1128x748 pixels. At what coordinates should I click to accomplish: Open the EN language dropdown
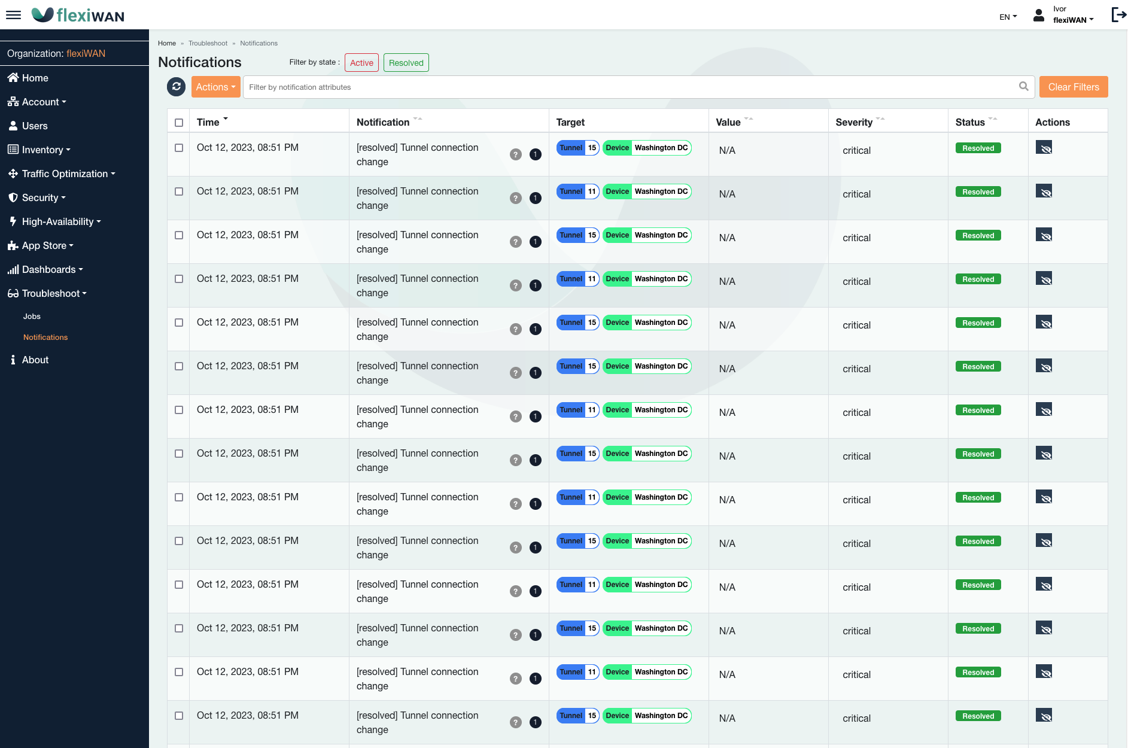[1008, 17]
